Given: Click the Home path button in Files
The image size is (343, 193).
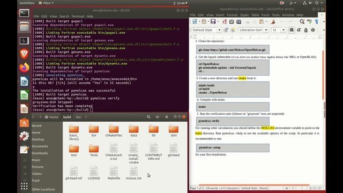Looking at the screenshot, I should click(x=51, y=117).
